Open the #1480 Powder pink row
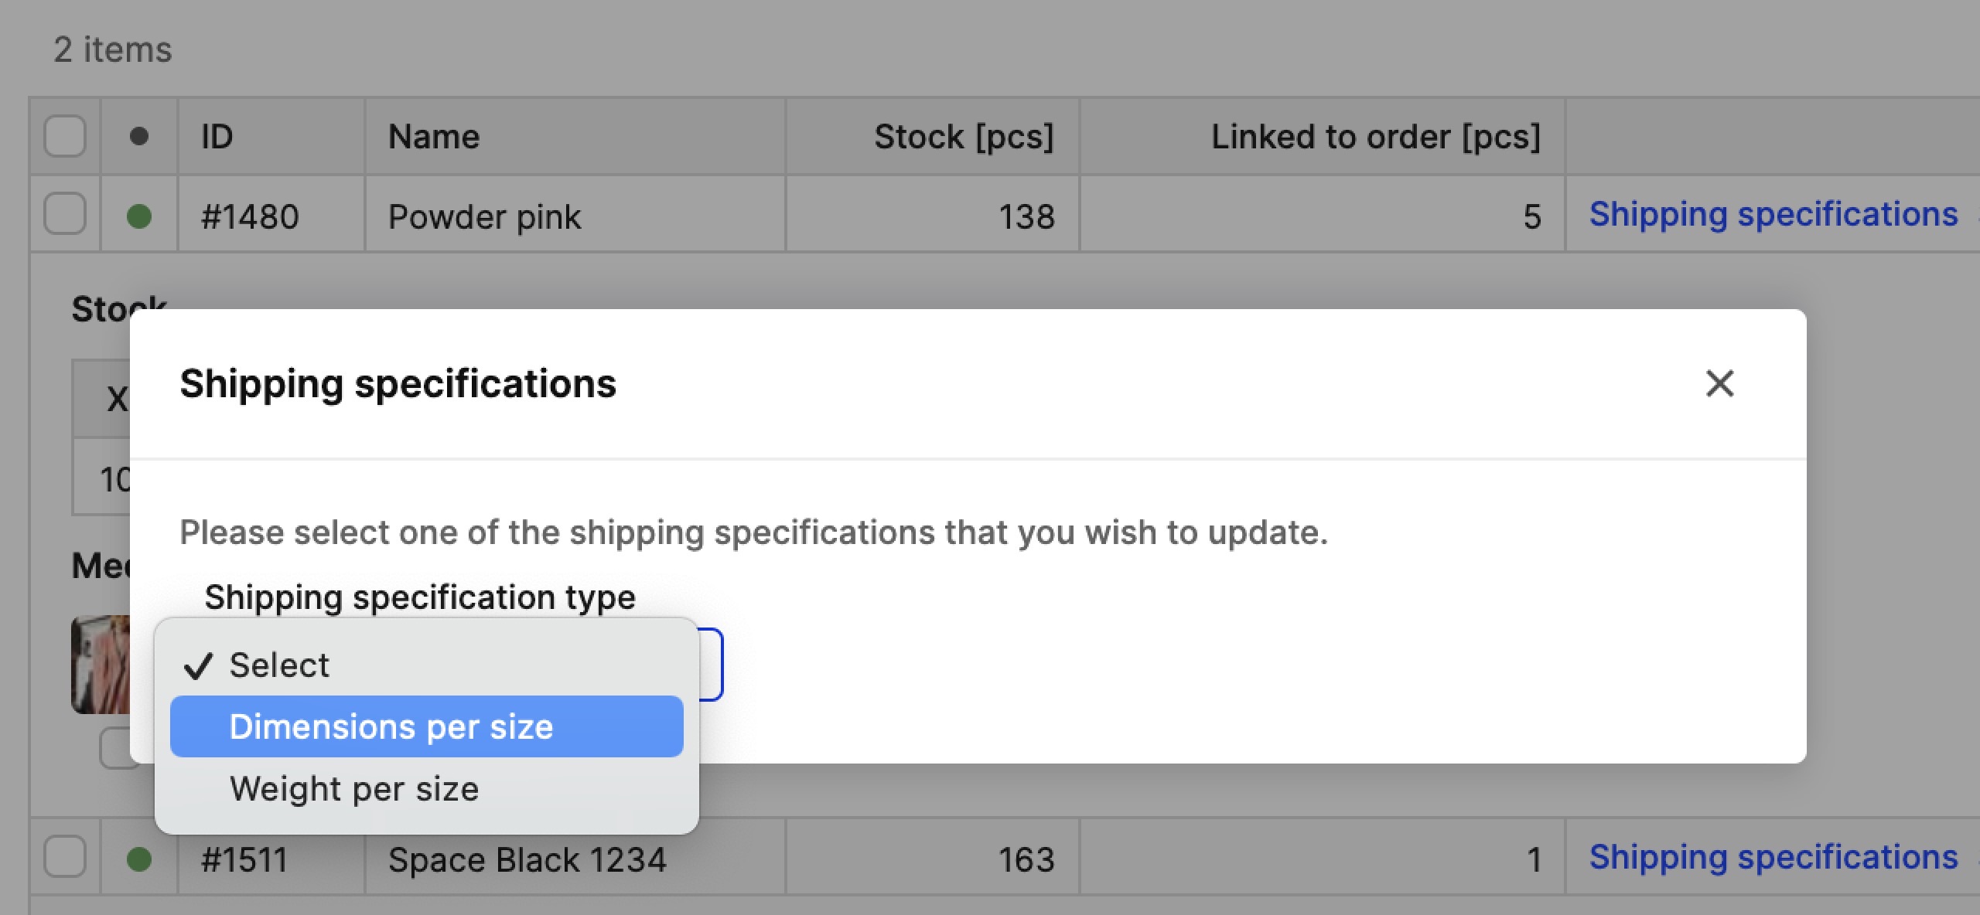The width and height of the screenshot is (1980, 915). point(484,216)
